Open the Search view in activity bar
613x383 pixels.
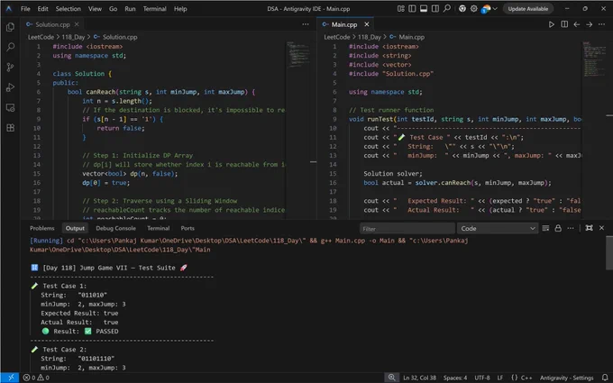(11, 47)
